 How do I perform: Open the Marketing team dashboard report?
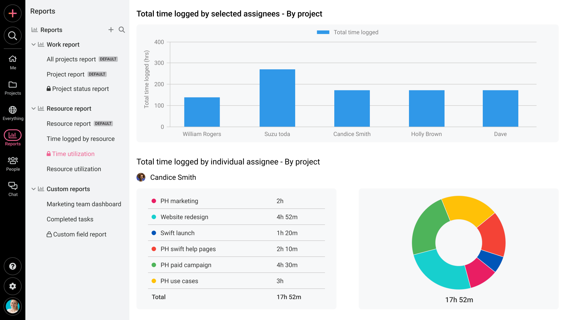tap(84, 204)
